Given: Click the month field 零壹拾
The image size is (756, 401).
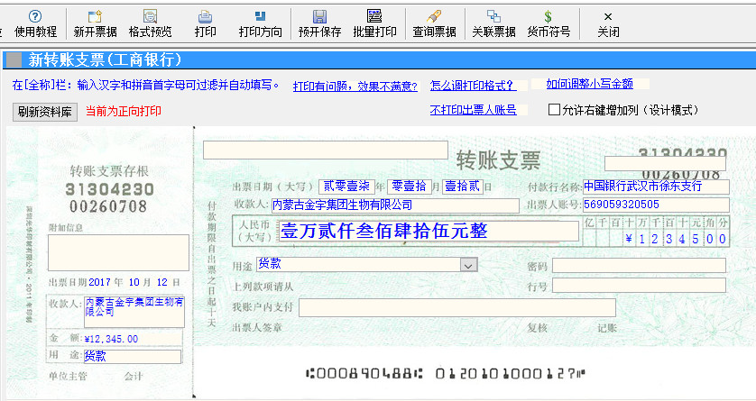Looking at the screenshot, I should pos(409,187).
